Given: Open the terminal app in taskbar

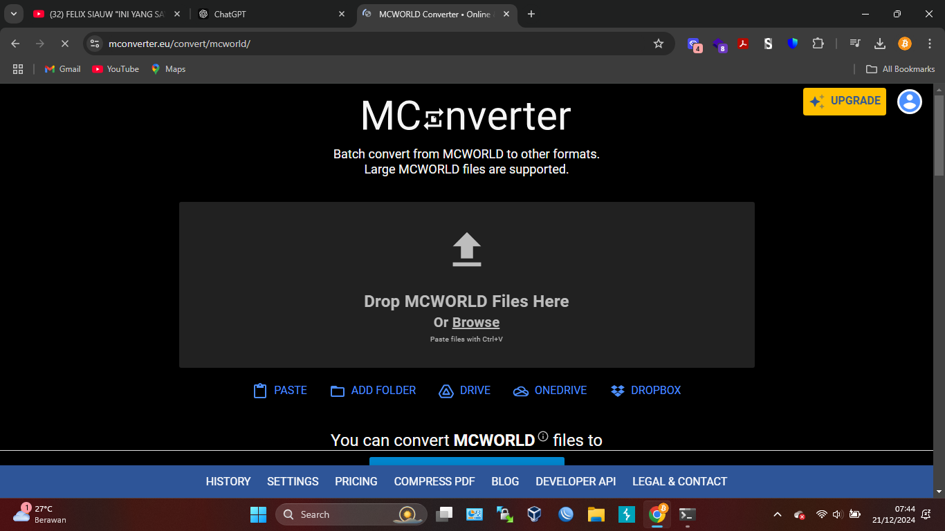Looking at the screenshot, I should [x=687, y=514].
